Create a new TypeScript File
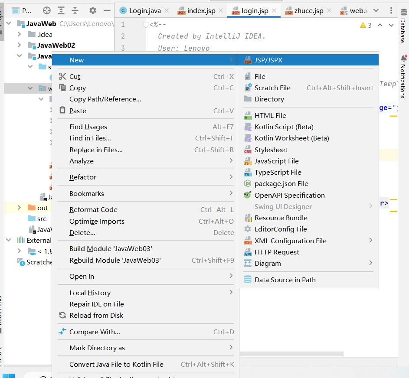Screen dimensions: 409x378 [x=308, y=173]
